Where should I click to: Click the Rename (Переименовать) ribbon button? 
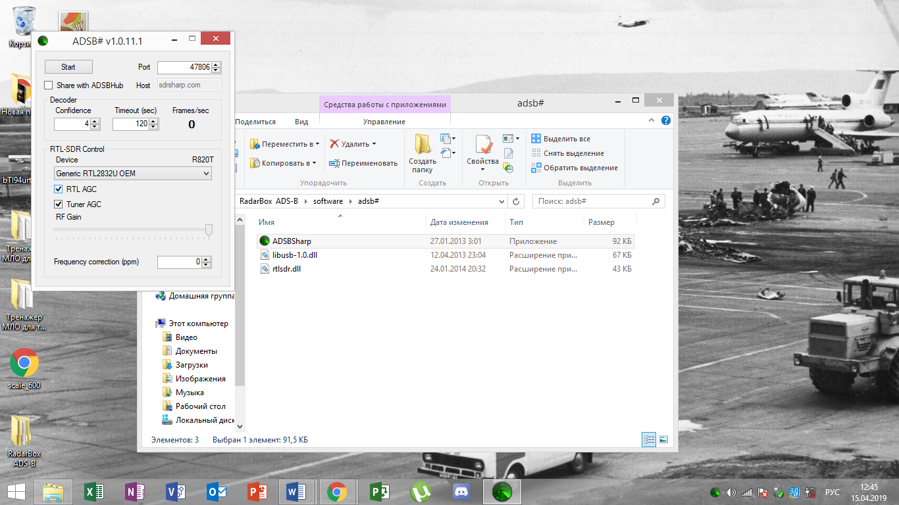[363, 163]
